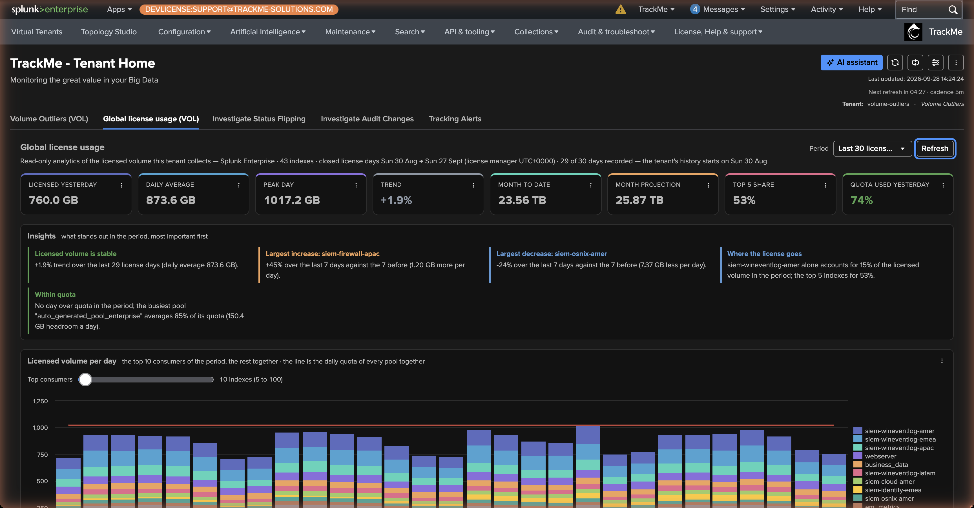974x508 pixels.
Task: Switch to Tracking Alerts tab
Action: pos(455,119)
